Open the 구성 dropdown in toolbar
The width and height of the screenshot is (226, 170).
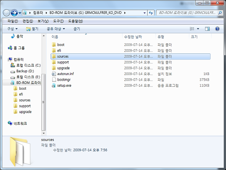(12, 29)
